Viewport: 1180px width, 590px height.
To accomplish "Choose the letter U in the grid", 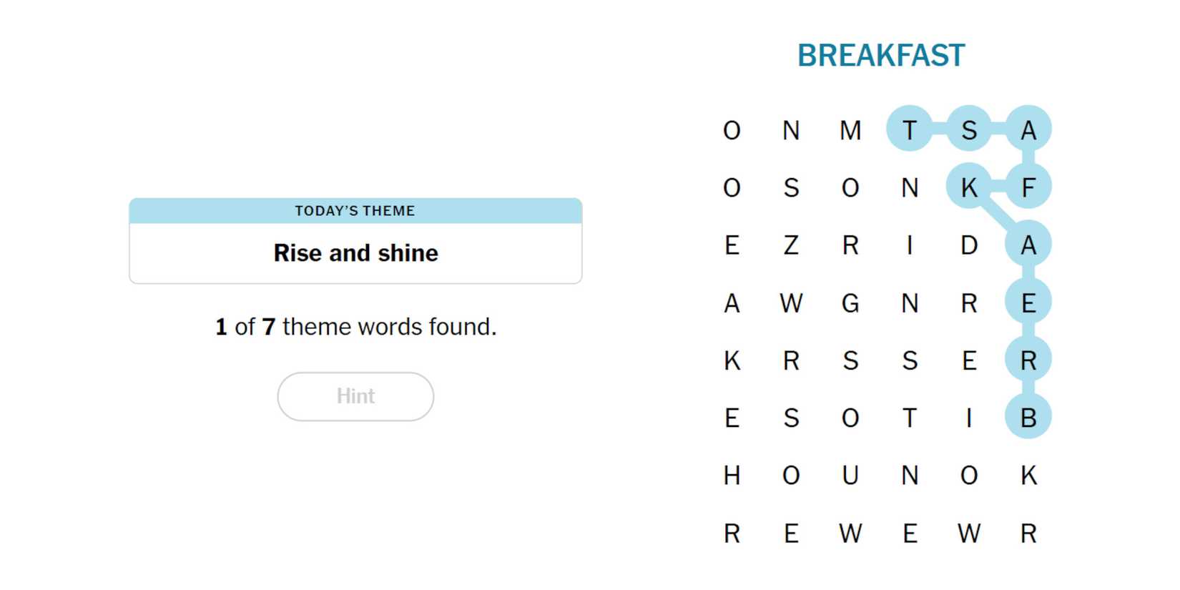I will (x=850, y=476).
